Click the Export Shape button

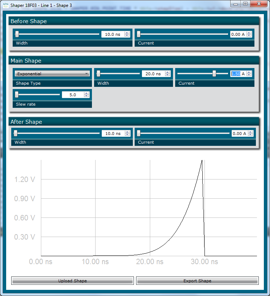[197, 281]
